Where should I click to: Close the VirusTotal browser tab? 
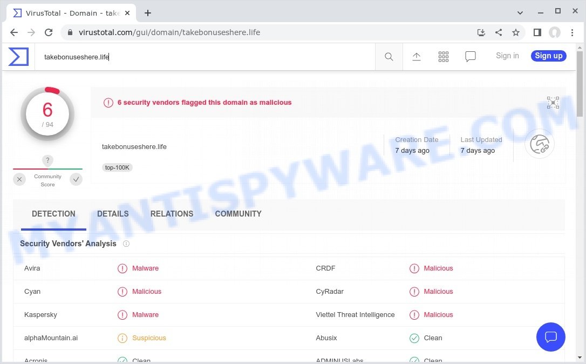point(127,13)
